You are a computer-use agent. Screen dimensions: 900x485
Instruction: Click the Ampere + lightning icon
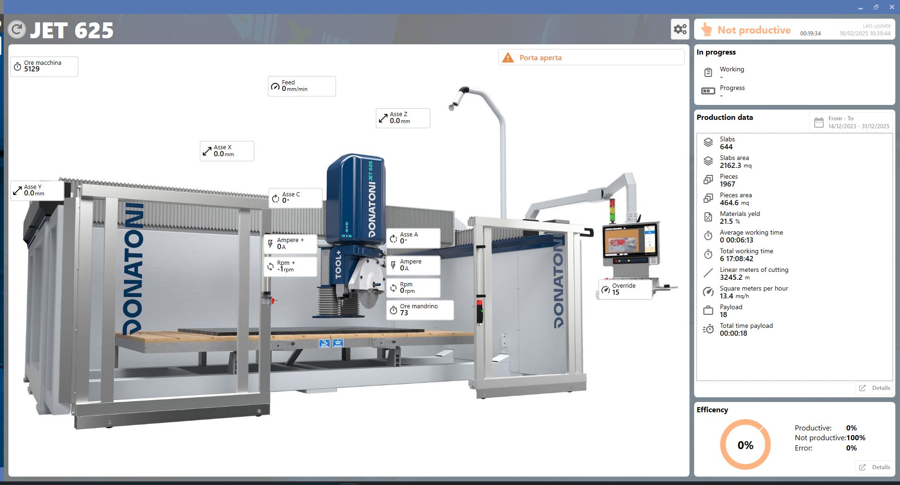click(x=270, y=244)
